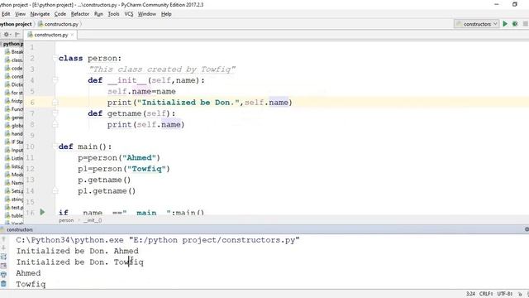Open the test.p file in project tree
The image size is (529, 298).
tap(14, 208)
